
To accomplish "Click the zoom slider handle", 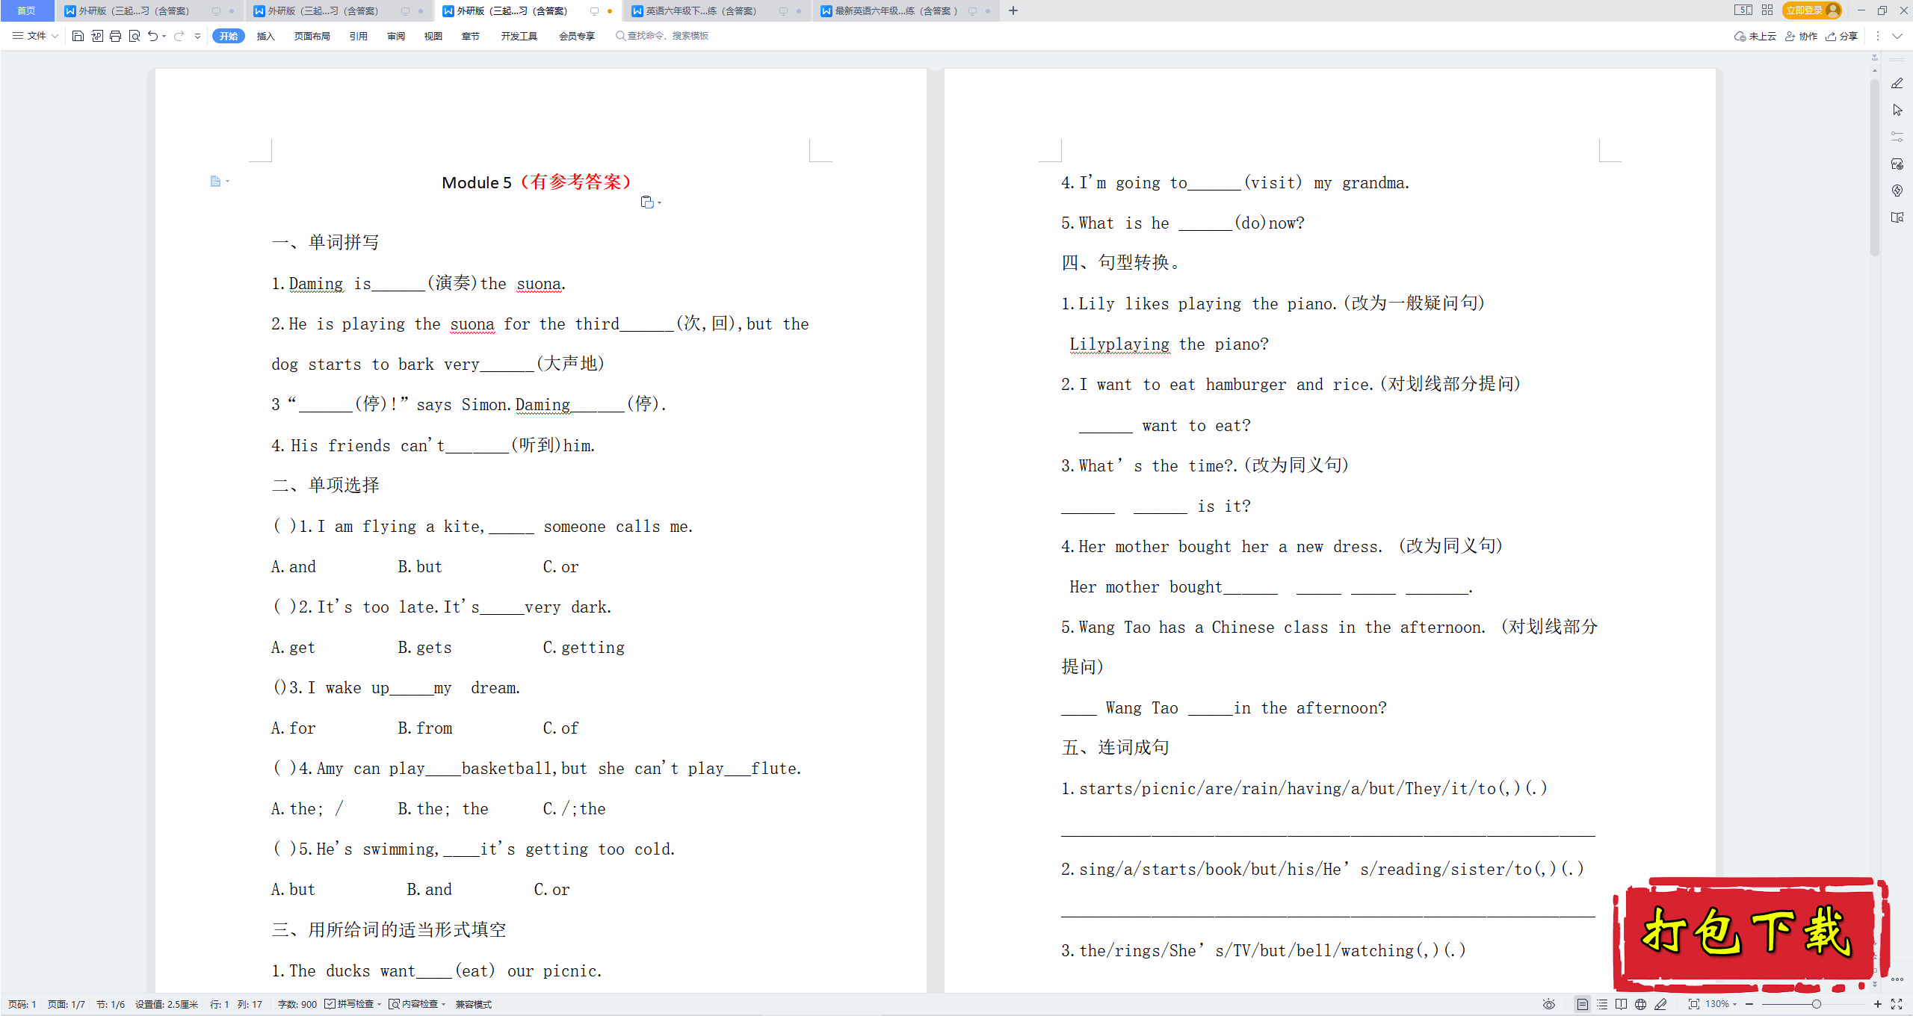I will (1817, 1004).
